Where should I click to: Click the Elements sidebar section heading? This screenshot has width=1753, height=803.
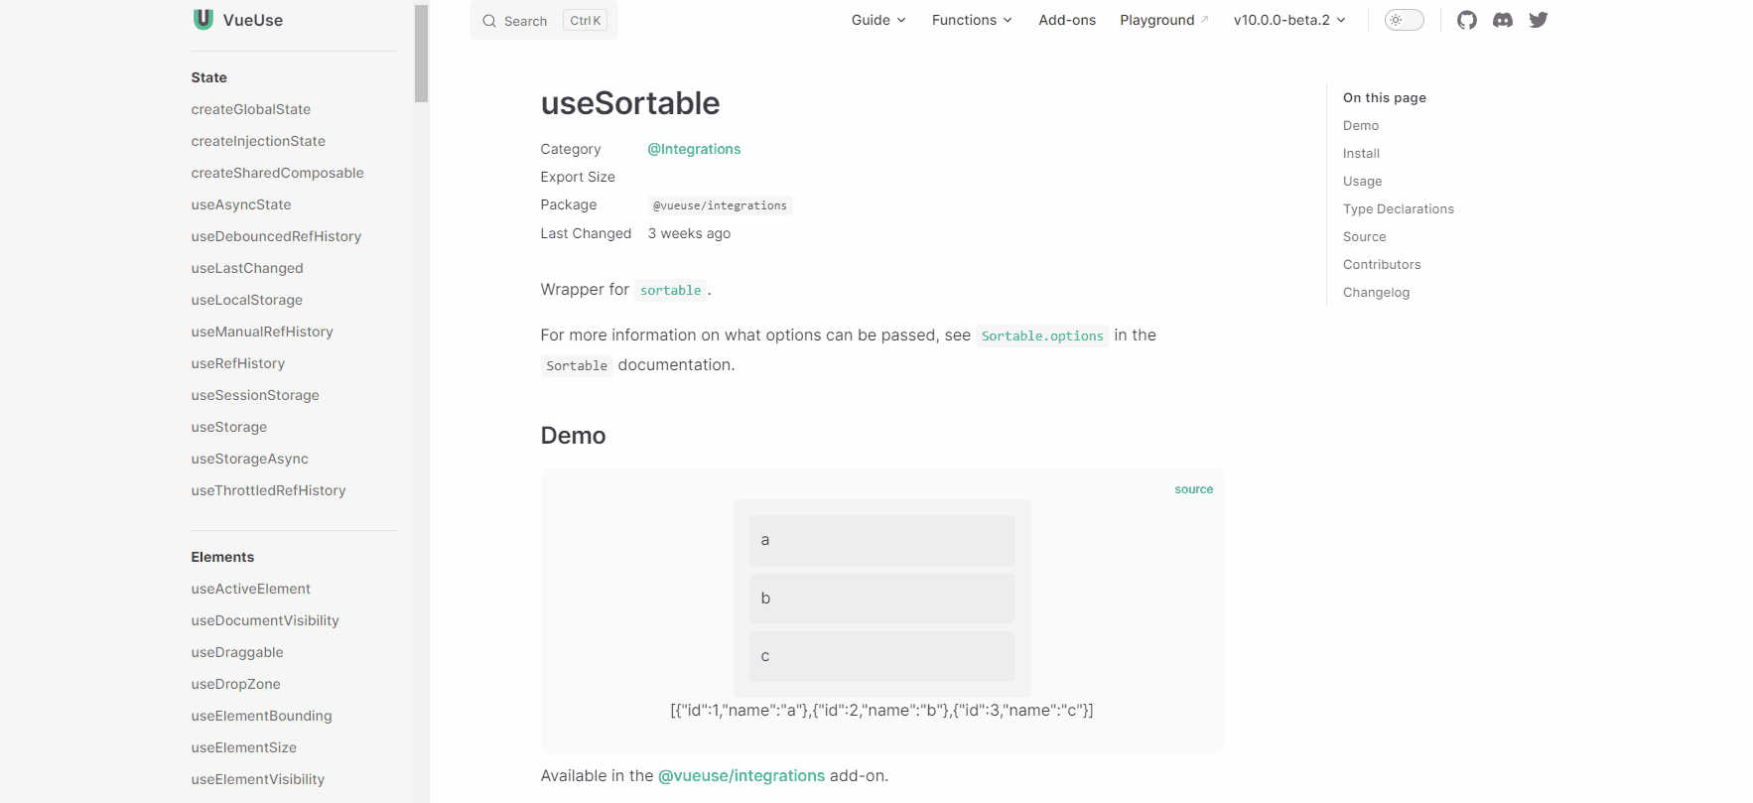[x=222, y=557]
